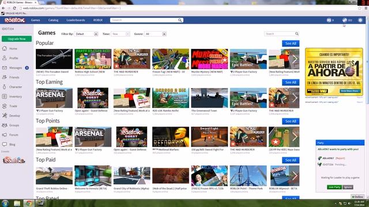Image resolution: width=369 pixels, height=207 pixels.
Task: Open Inventory in the sidebar
Action: click(x=12, y=97)
